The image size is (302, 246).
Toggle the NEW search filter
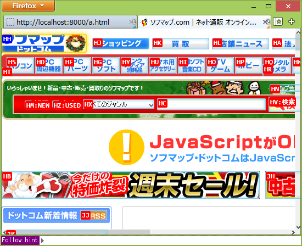point(38,105)
